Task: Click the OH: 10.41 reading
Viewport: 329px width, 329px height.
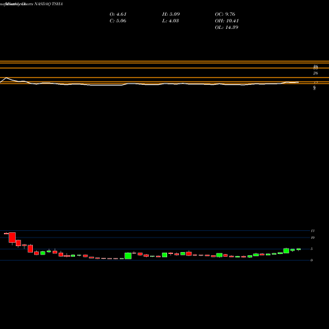Action: point(227,20)
